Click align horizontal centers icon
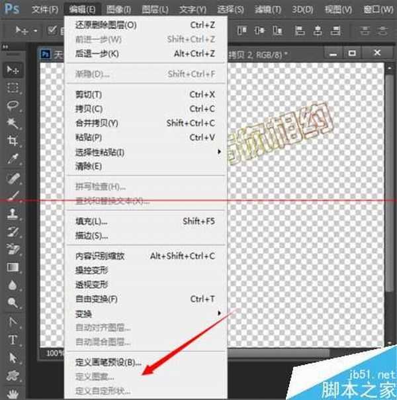Viewport: 397px width, 400px height. 318,30
